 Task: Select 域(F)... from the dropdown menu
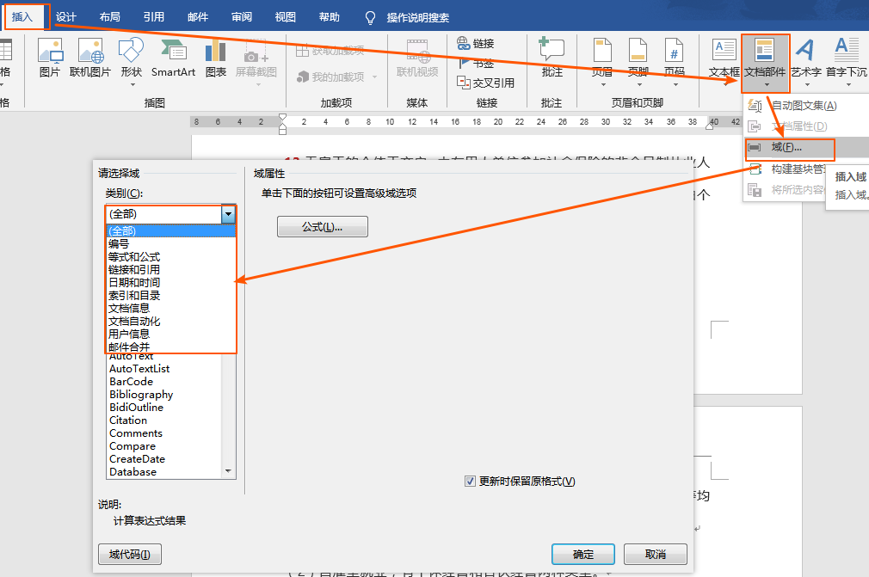(x=786, y=148)
